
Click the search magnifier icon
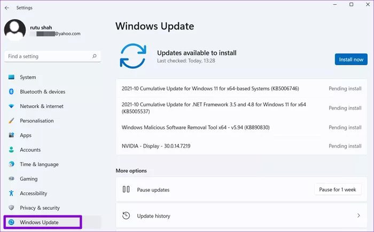click(94, 56)
